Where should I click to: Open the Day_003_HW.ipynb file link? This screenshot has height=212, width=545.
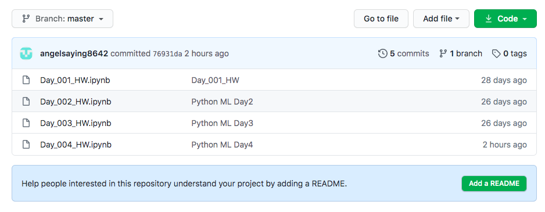76,123
